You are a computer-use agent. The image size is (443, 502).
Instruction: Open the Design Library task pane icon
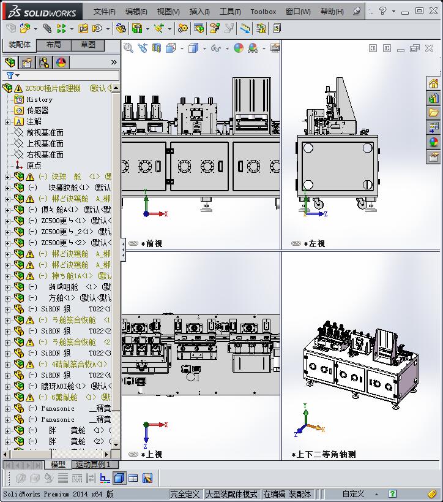[434, 98]
